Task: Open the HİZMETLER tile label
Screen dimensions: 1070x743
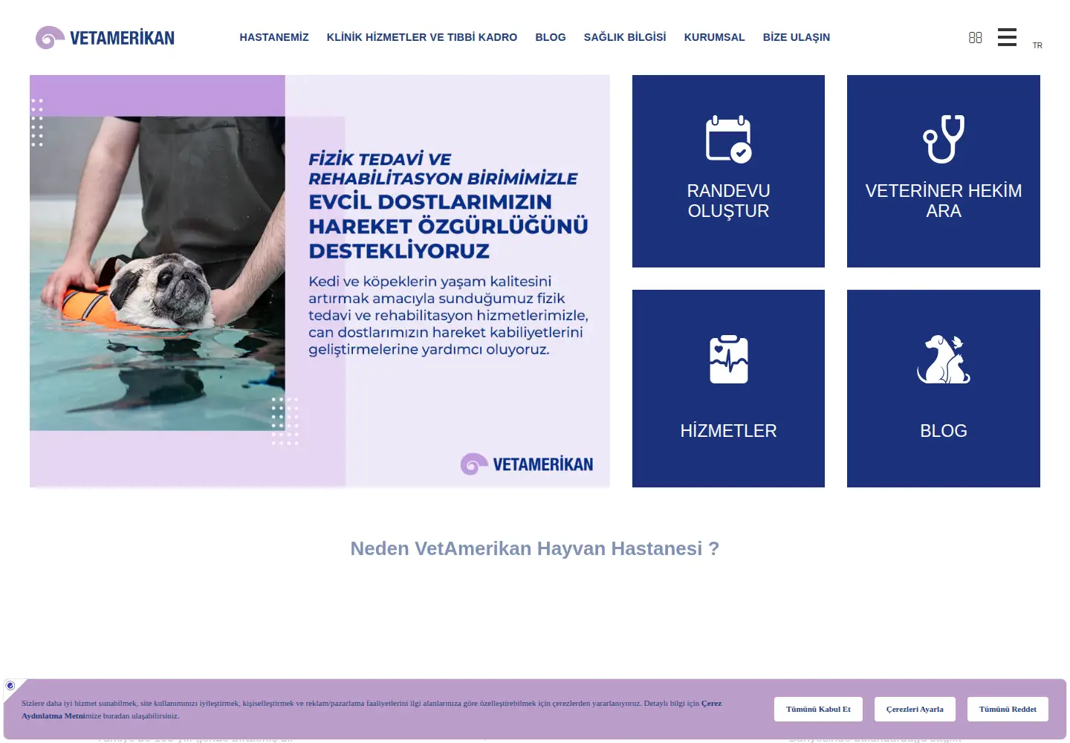Action: coord(728,431)
